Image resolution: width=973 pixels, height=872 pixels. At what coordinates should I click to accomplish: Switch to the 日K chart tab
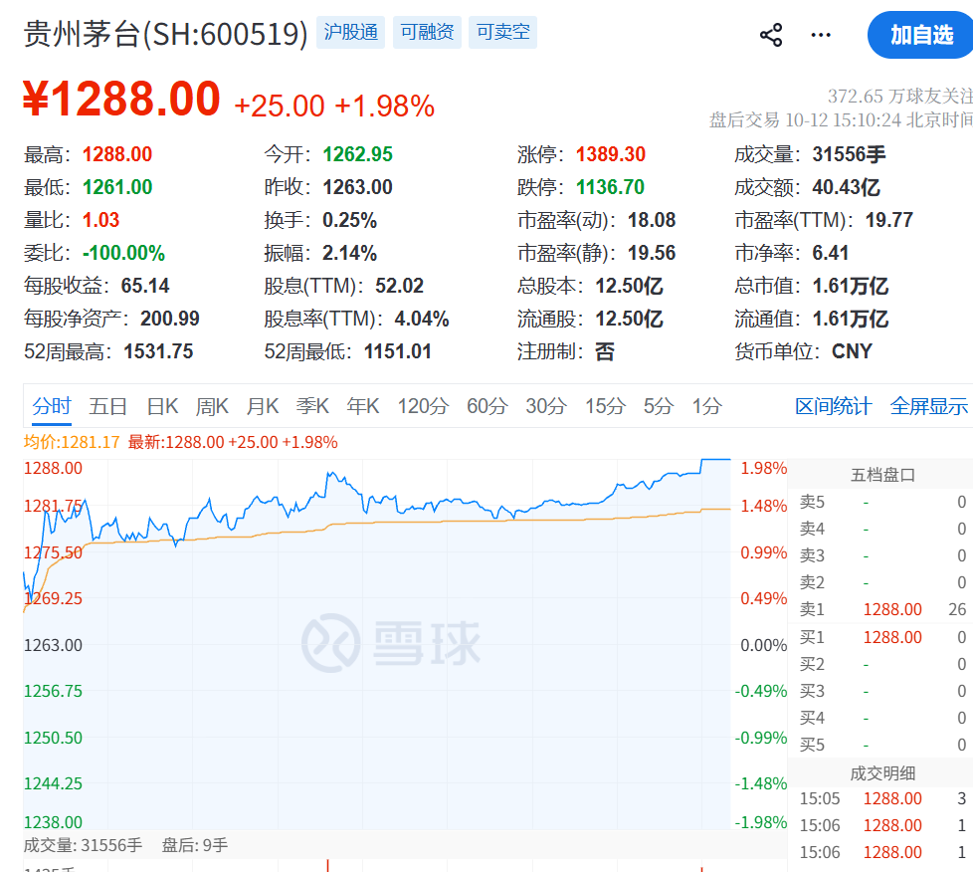[162, 406]
